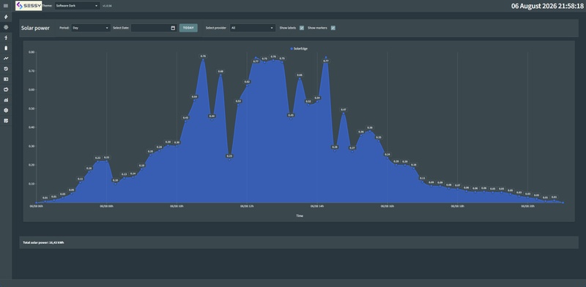Click the 0.76 peak marker before 12h
586x287 pixels.
click(203, 60)
